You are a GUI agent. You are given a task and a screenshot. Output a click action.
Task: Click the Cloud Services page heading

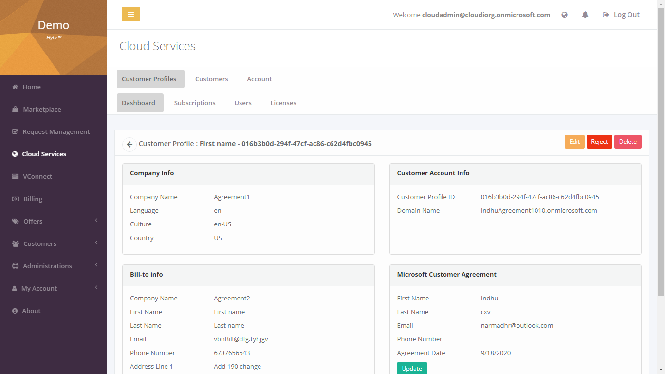click(157, 46)
